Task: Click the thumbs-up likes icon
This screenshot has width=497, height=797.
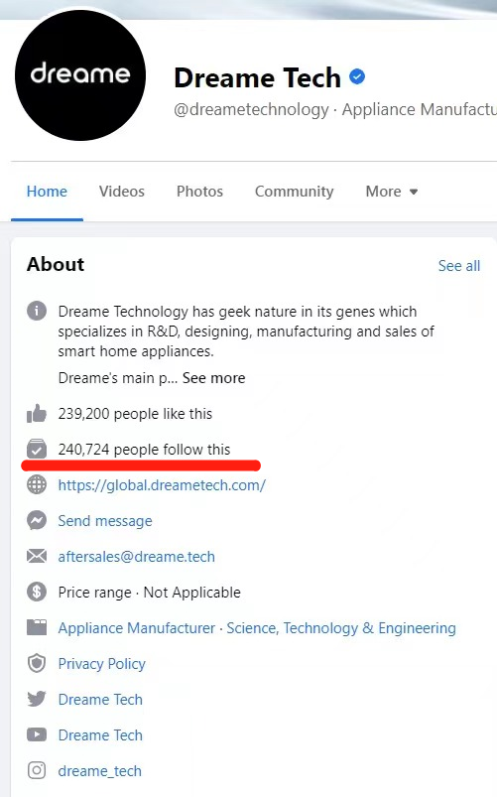Action: (x=37, y=414)
